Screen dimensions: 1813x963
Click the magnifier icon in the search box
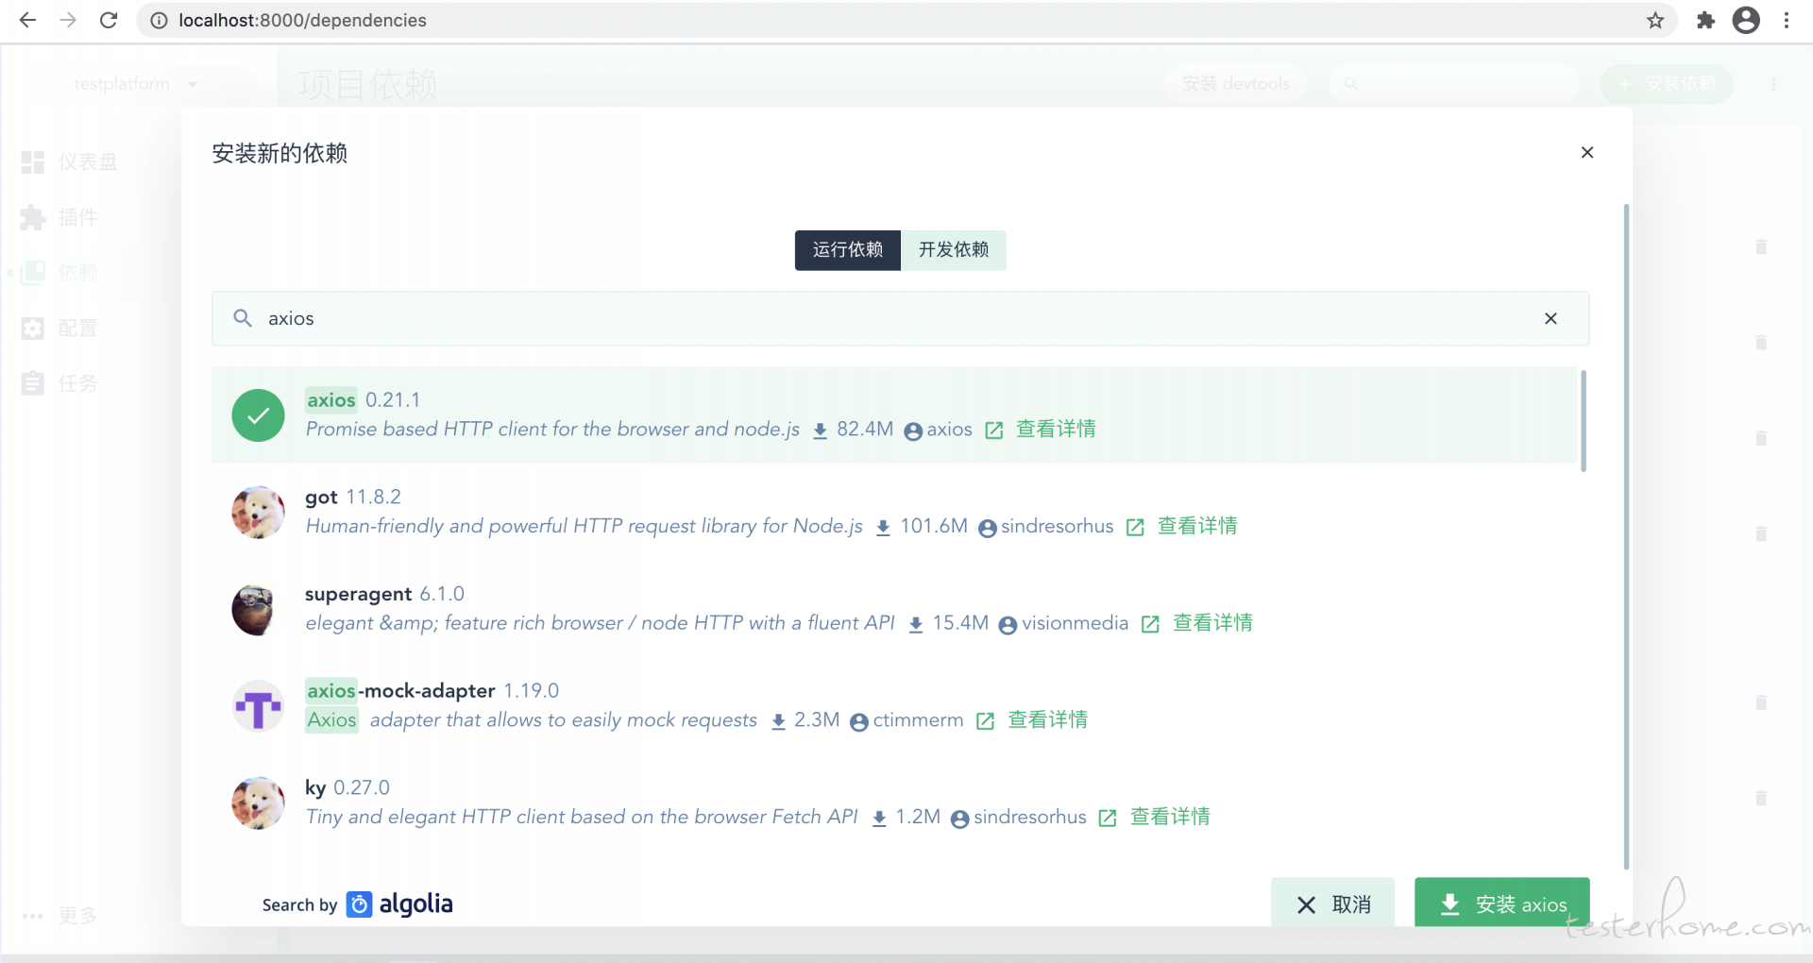243,318
